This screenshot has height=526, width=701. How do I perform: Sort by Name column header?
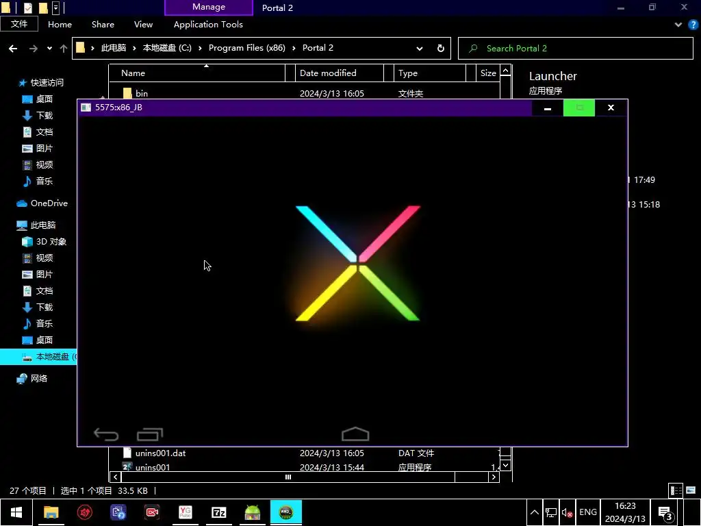(x=196, y=73)
